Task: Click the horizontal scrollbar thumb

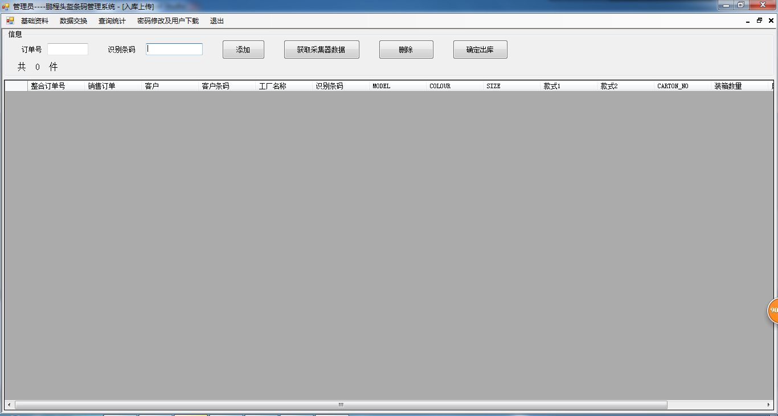Action: point(341,405)
